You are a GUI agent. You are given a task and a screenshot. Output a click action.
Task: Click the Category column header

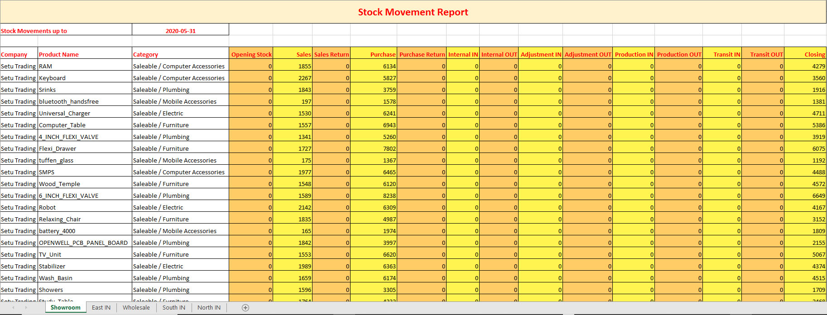(180, 53)
